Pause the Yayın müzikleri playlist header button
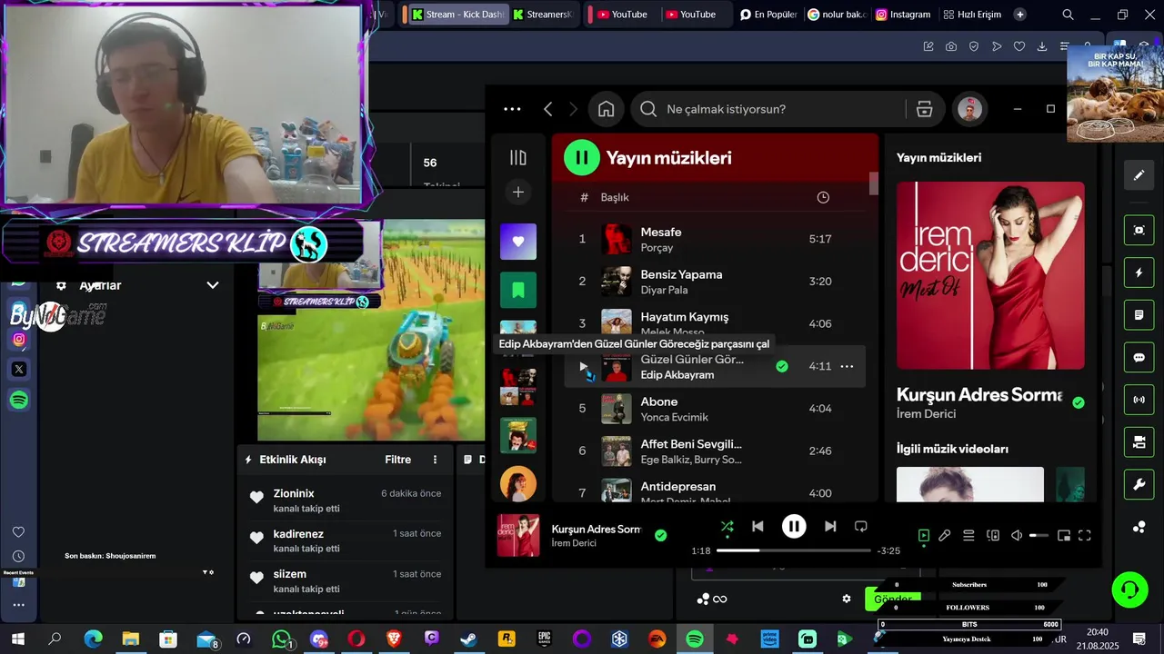This screenshot has height=654, width=1164. coord(582,157)
